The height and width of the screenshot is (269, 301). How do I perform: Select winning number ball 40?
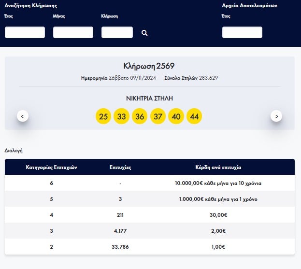tap(176, 116)
